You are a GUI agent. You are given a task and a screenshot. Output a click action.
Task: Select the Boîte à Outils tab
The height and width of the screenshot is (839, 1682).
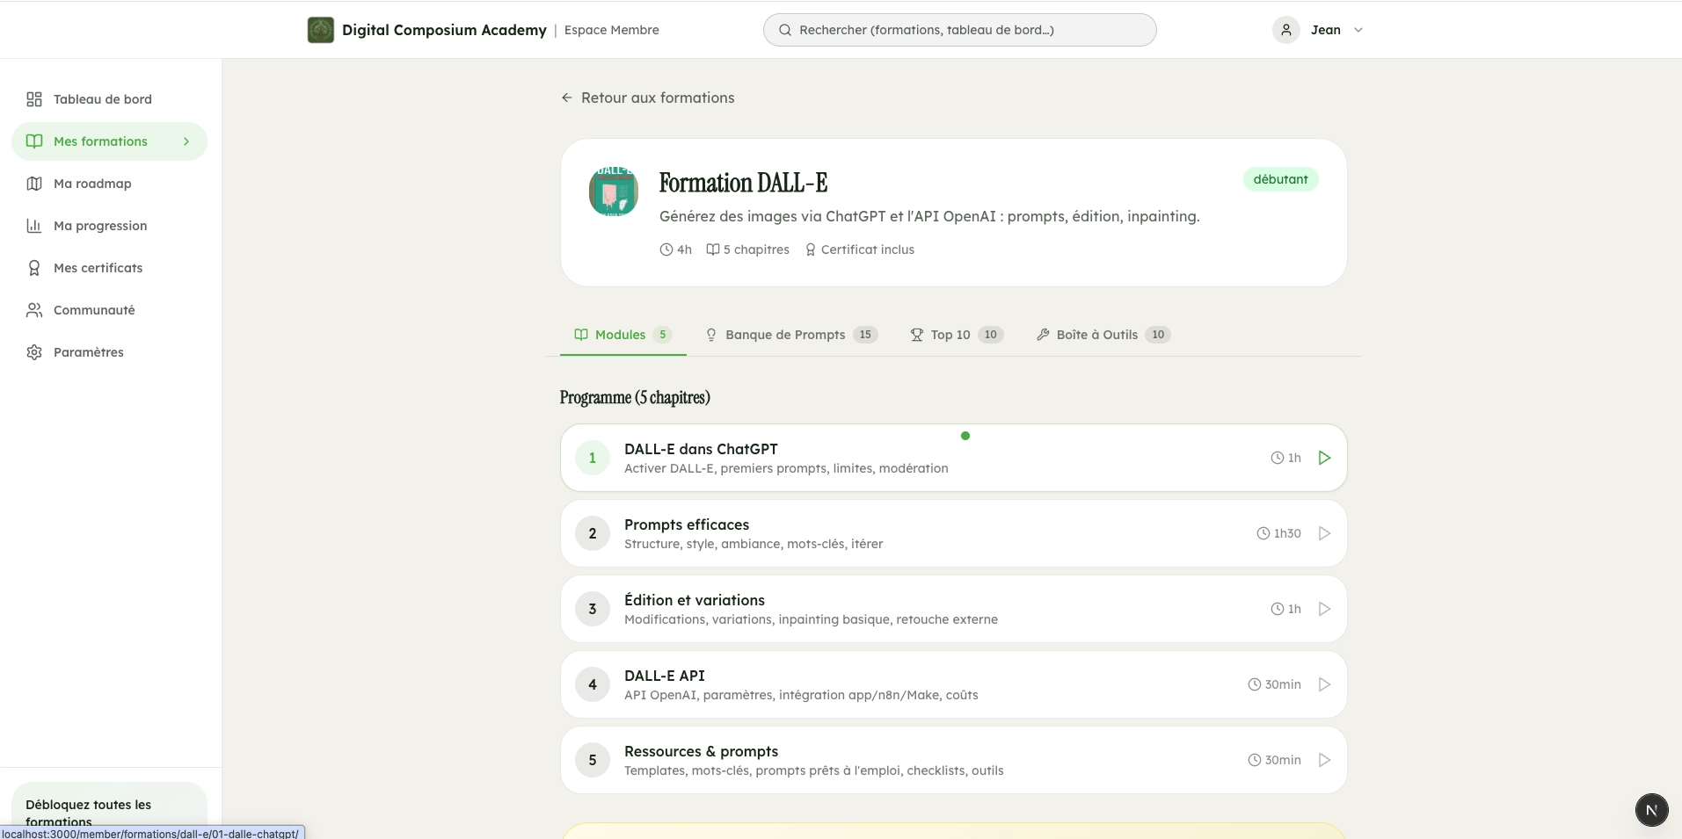point(1097,335)
